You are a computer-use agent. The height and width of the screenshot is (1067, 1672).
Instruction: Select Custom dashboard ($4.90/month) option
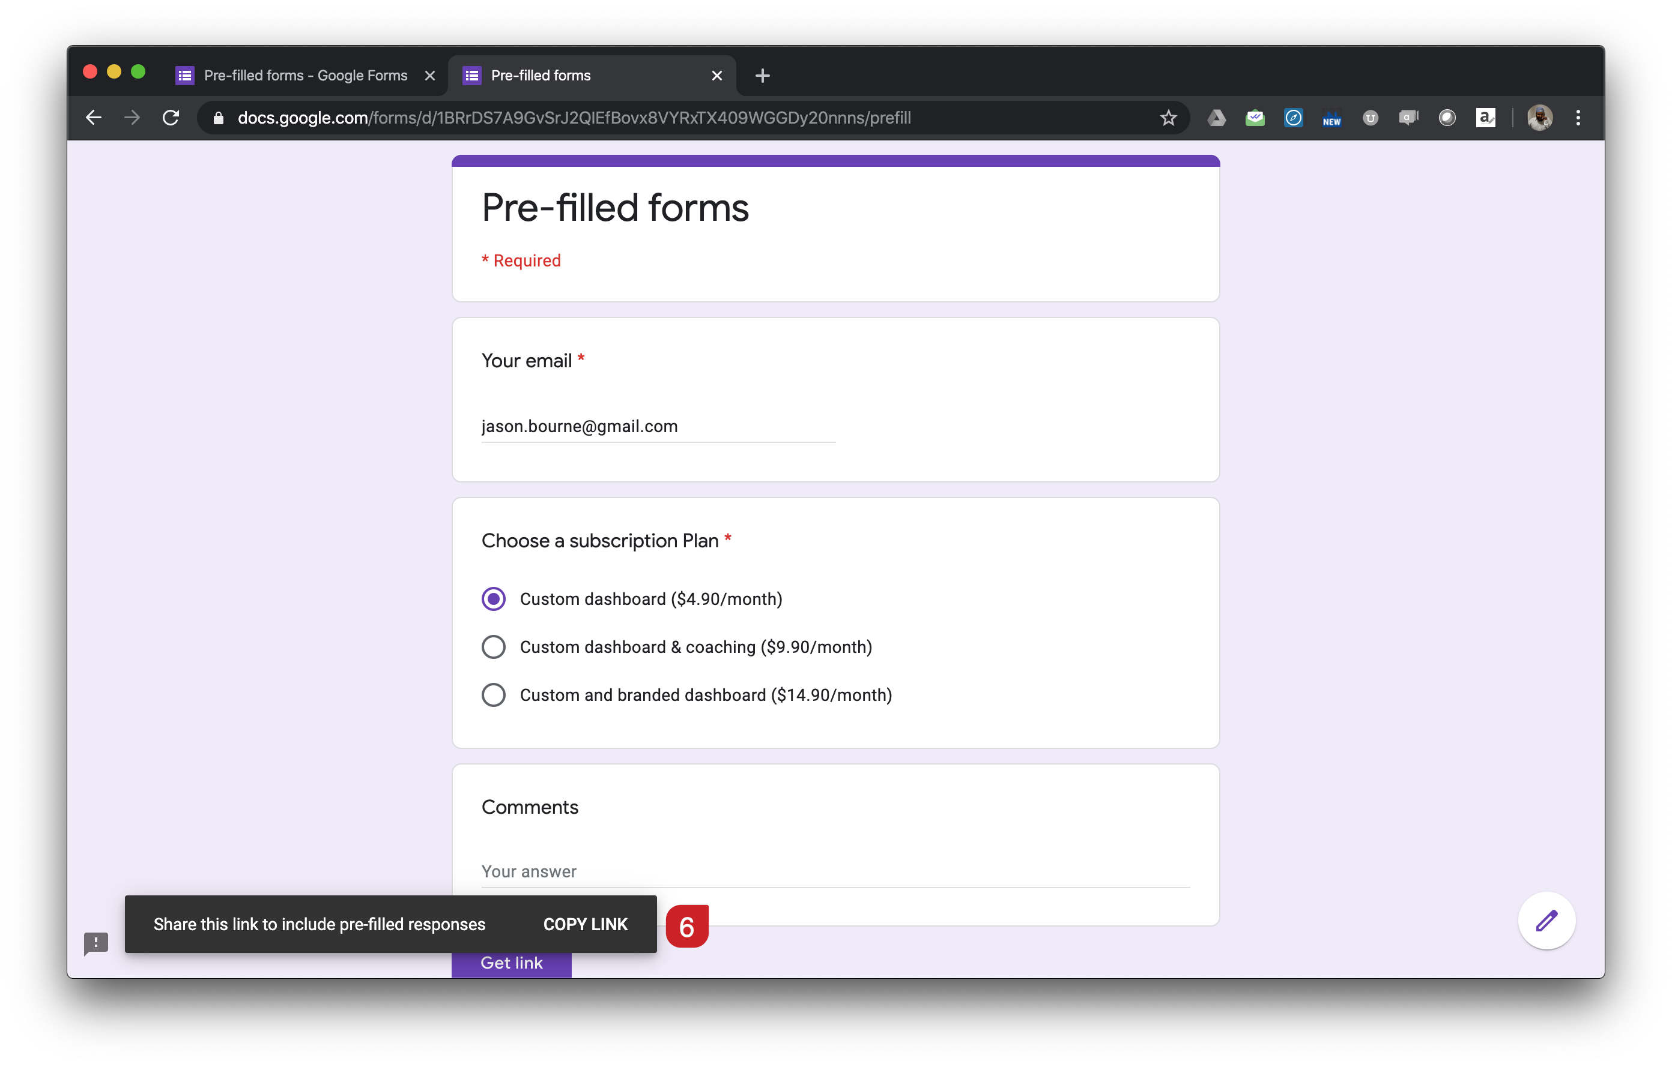494,599
